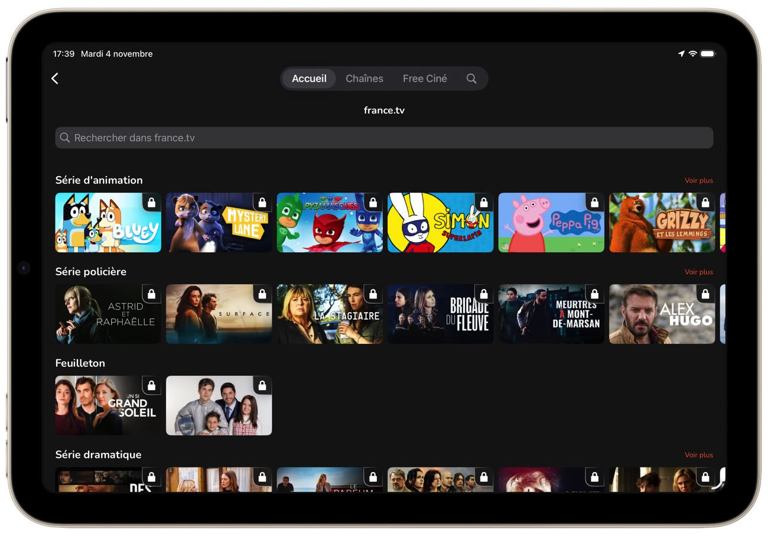768x536 pixels.
Task: Tap the Wi-Fi status icon
Action: coord(693,54)
